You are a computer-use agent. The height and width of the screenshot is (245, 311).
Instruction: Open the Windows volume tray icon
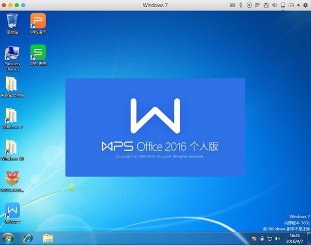(277, 238)
